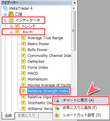
Task: Click the Relative Vigor Index icon
Action: pyautogui.click(x=23, y=97)
